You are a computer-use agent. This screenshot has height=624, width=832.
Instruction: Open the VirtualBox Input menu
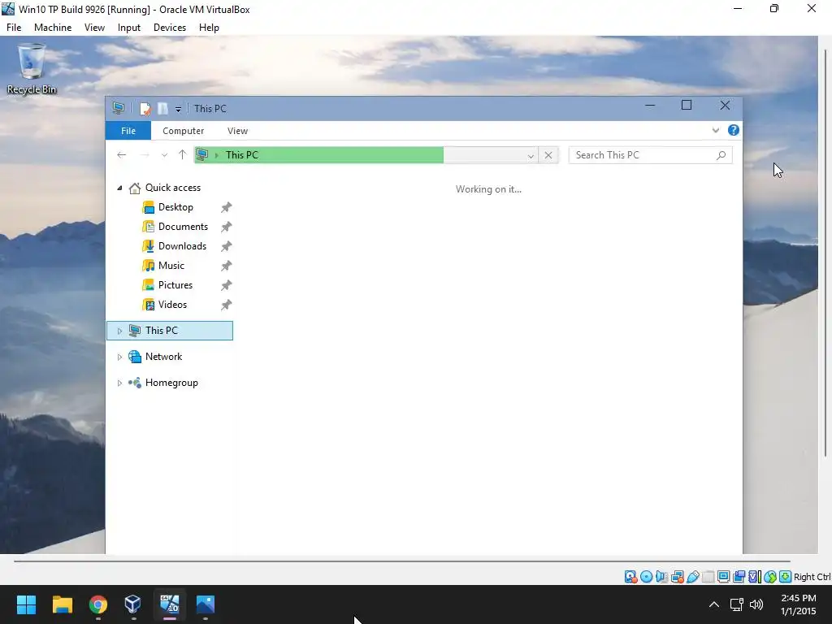[x=129, y=28]
